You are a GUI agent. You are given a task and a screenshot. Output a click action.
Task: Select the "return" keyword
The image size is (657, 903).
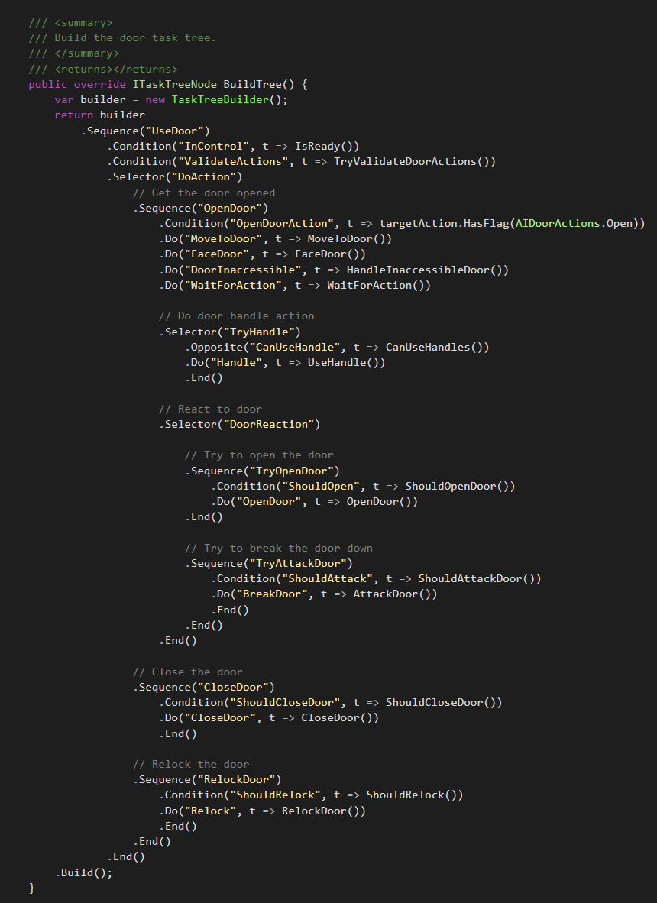click(x=73, y=115)
